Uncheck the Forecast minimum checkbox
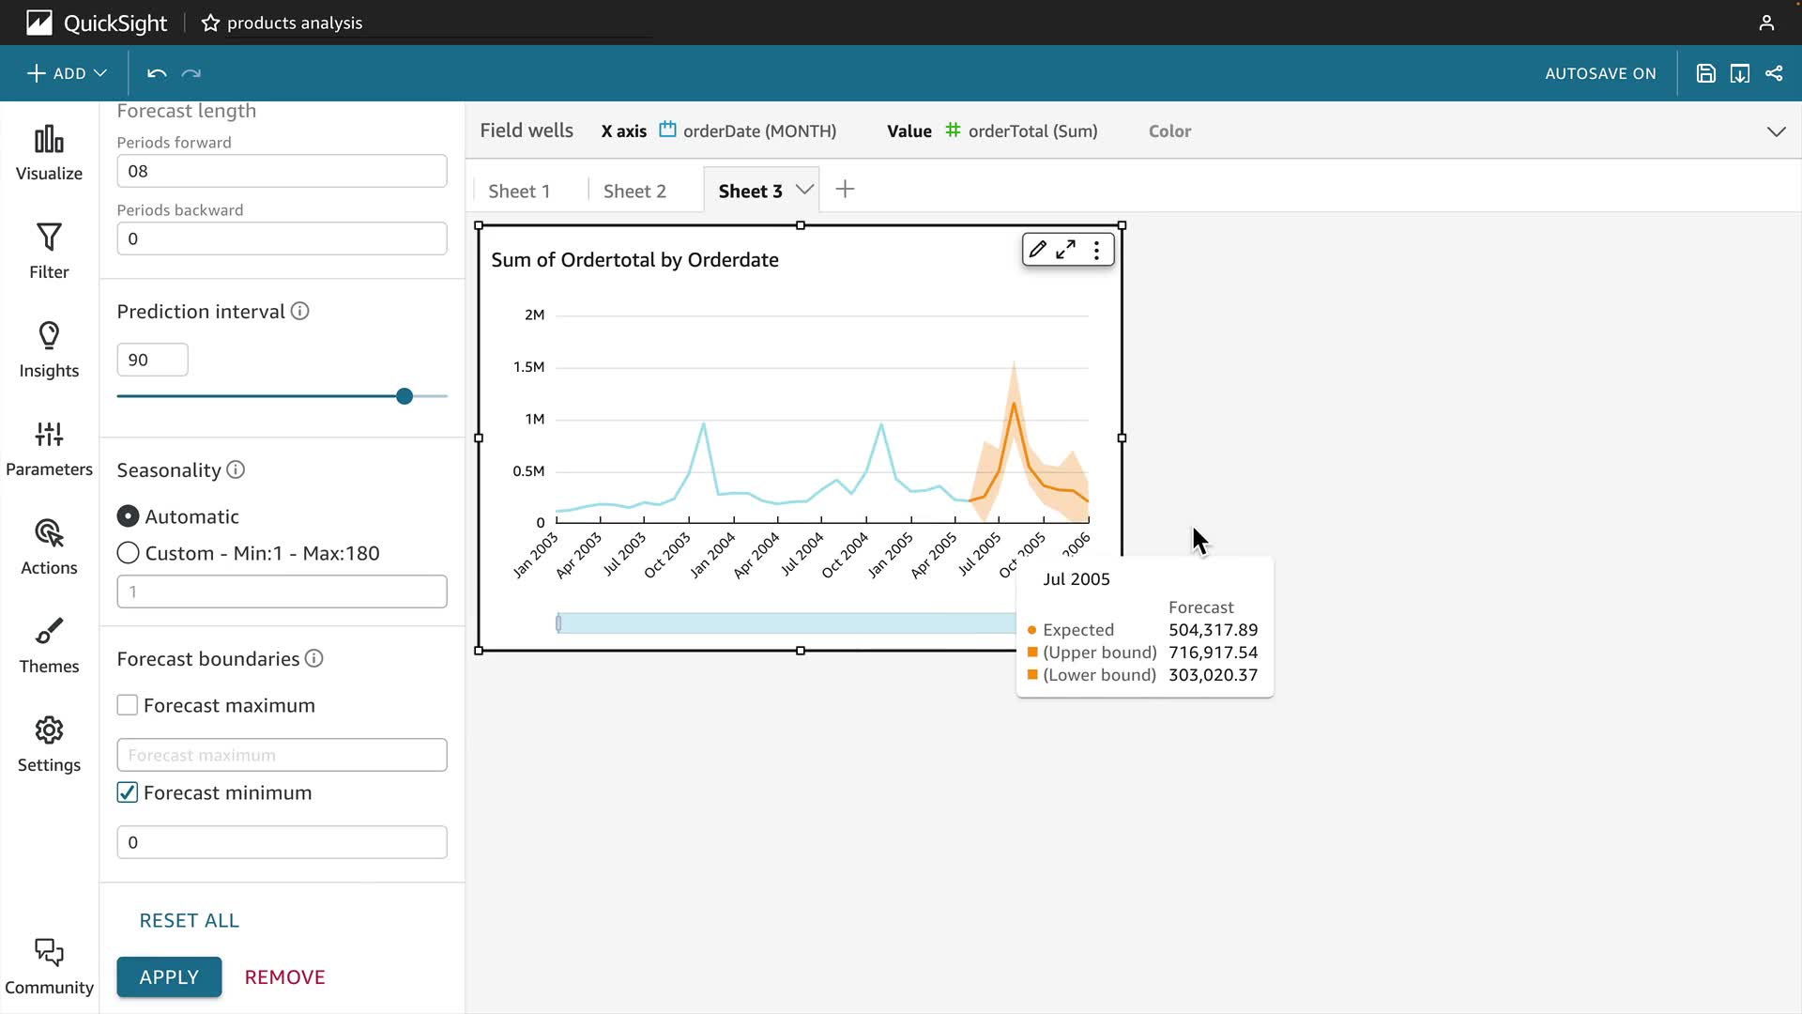This screenshot has height=1014, width=1802. tap(128, 792)
